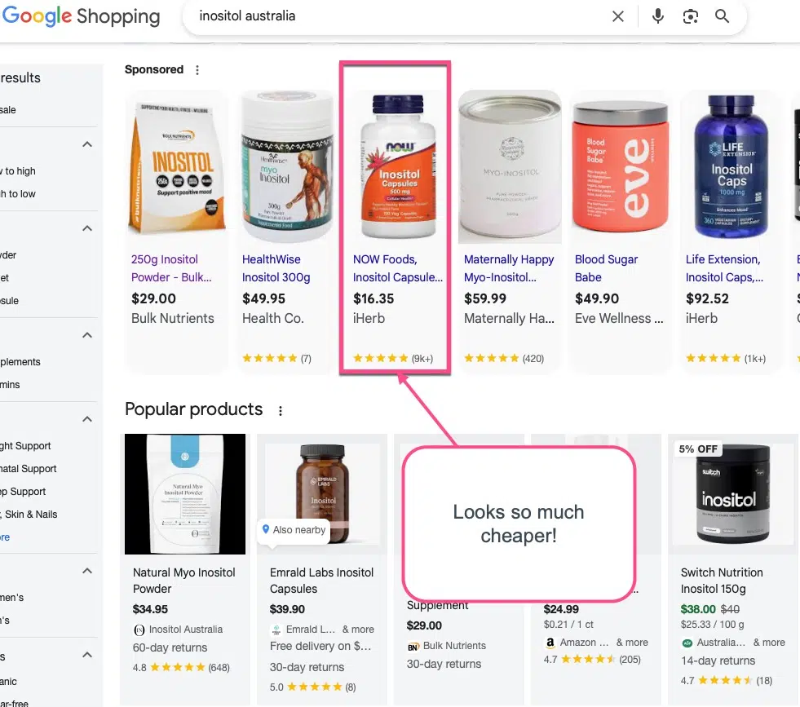Open Google Lens image search icon
This screenshot has width=800, height=707.
click(x=690, y=16)
